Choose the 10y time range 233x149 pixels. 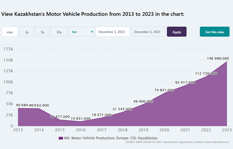coord(59,32)
